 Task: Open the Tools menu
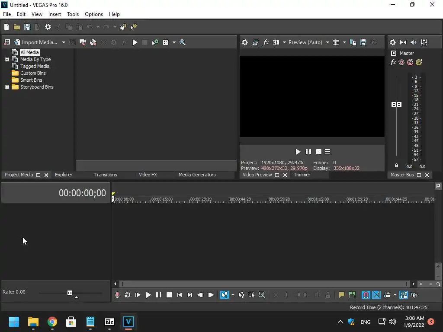(73, 14)
